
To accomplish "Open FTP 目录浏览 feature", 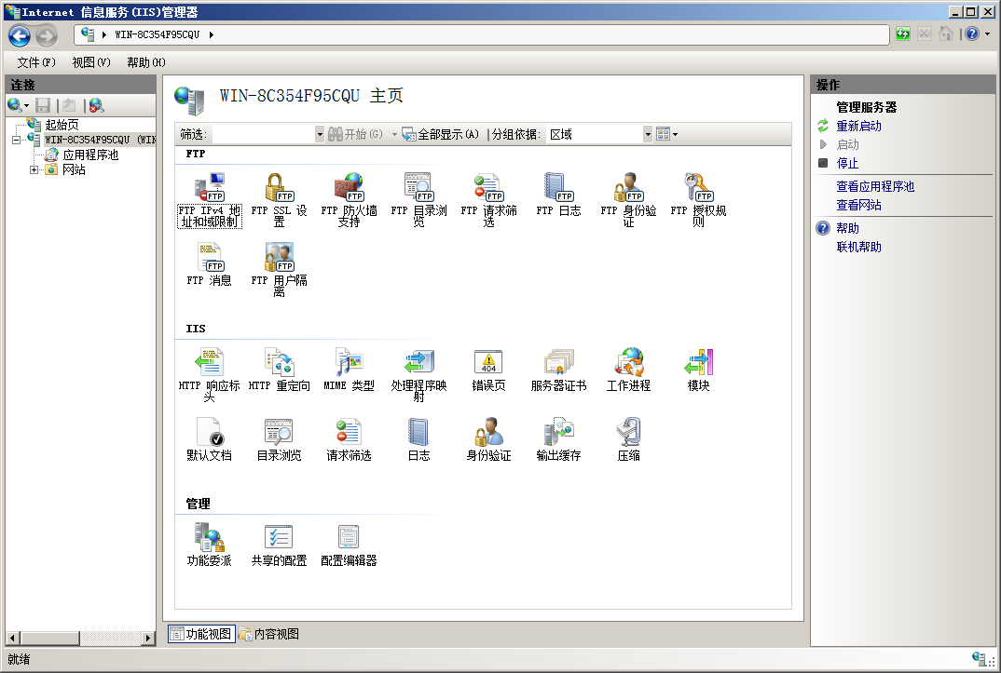I will coord(418,199).
